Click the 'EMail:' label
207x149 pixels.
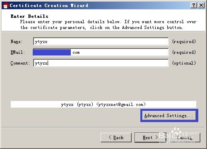point(18,52)
